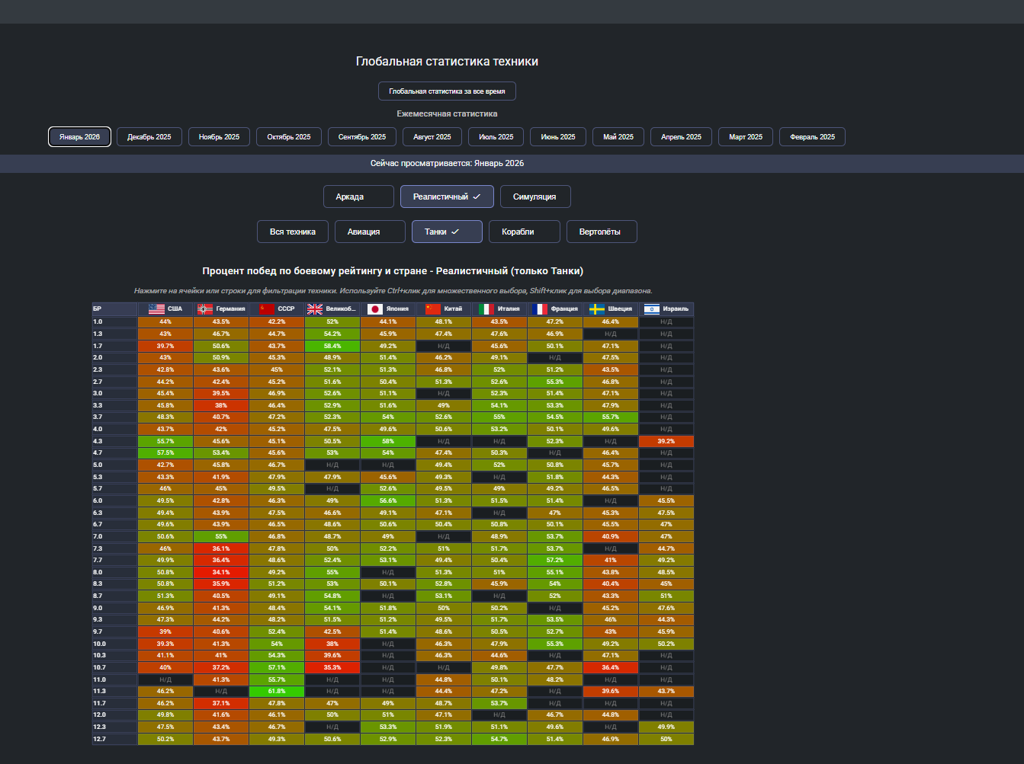Open the Январь 2026 month tab
This screenshot has height=764, width=1024.
tap(80, 137)
